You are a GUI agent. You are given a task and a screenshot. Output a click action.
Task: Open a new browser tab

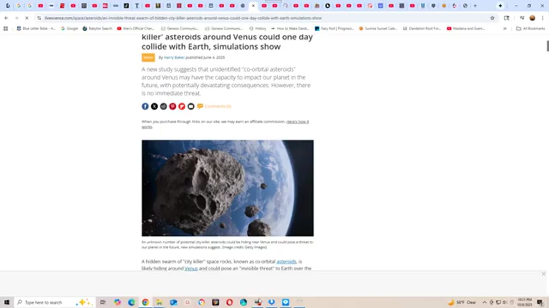(x=475, y=6)
